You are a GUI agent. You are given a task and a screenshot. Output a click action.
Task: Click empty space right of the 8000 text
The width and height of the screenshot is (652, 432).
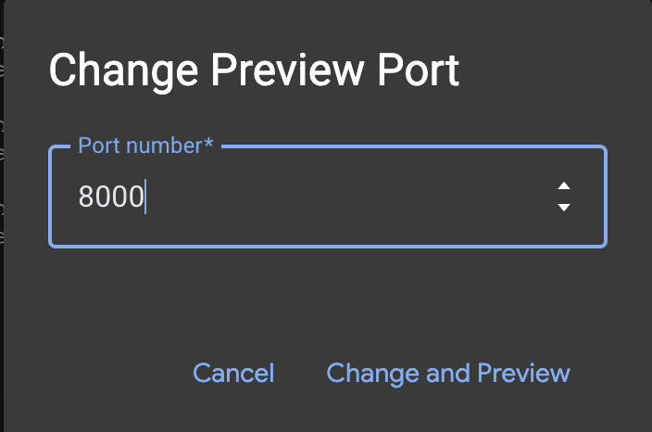352,197
